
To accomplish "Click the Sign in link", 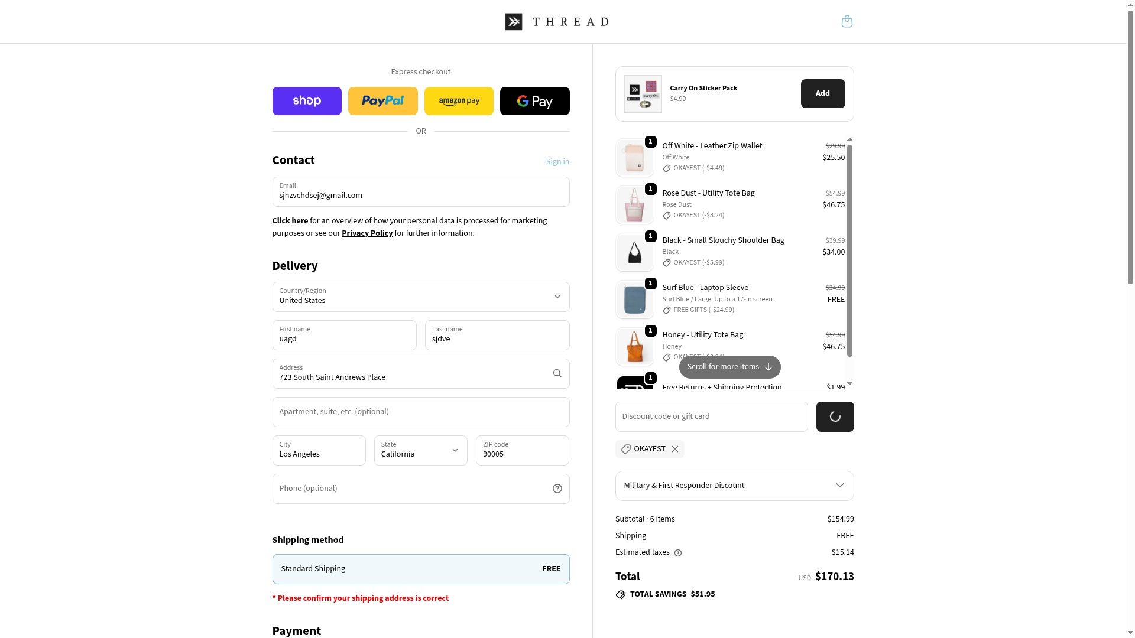I will pos(557,162).
